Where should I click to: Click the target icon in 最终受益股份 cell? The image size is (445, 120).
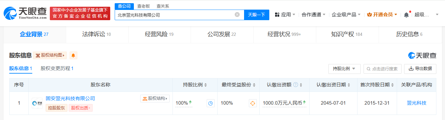[253, 103]
